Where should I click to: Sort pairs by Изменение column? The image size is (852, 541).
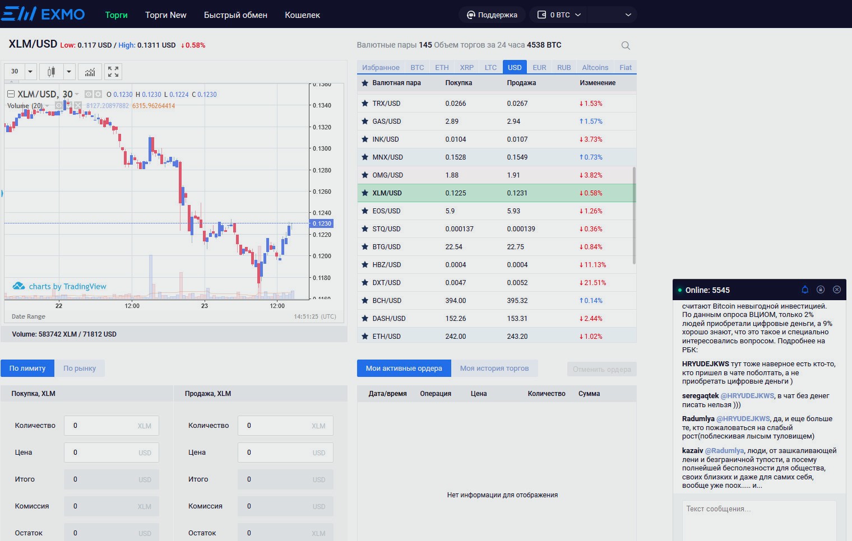(598, 83)
